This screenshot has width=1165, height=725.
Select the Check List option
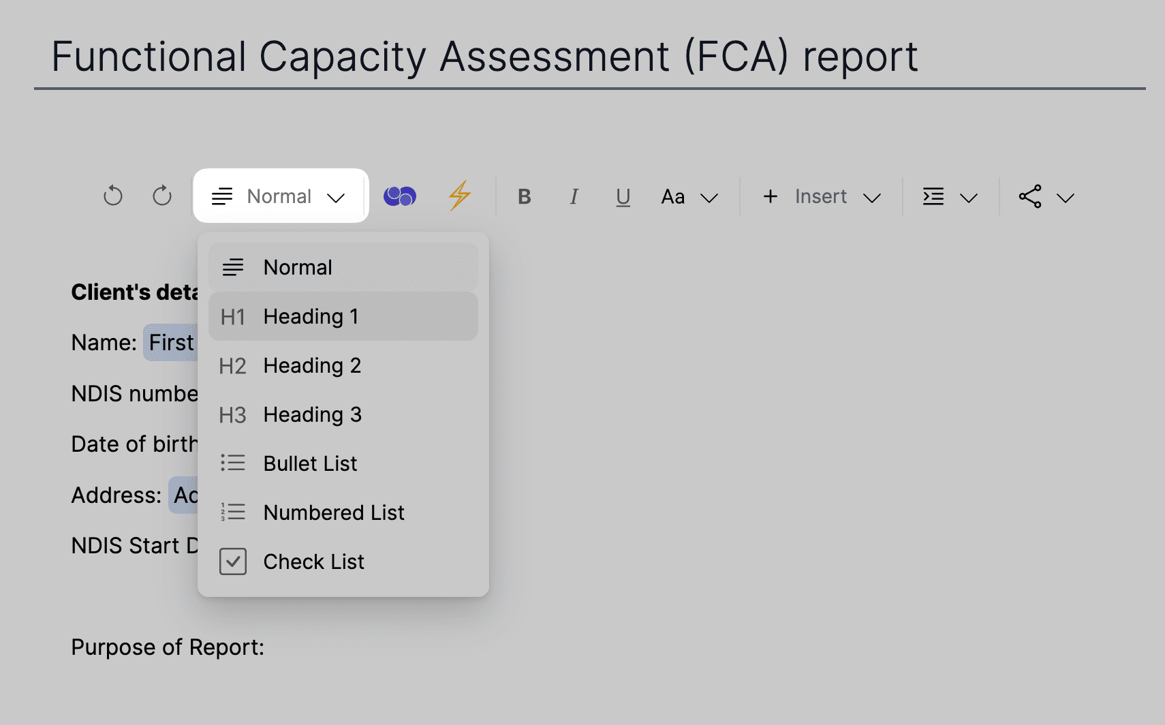(x=313, y=561)
